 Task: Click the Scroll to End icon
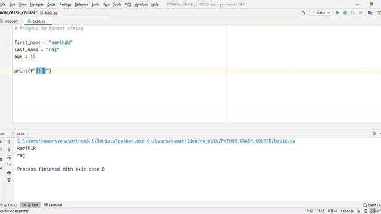click(x=9, y=165)
